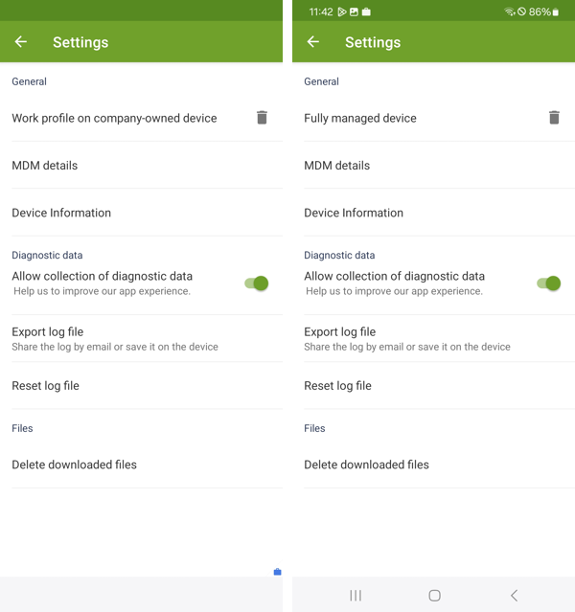Screen dimensions: 575x612
Task: Tap back arrow in right Settings screen
Action: (x=312, y=42)
